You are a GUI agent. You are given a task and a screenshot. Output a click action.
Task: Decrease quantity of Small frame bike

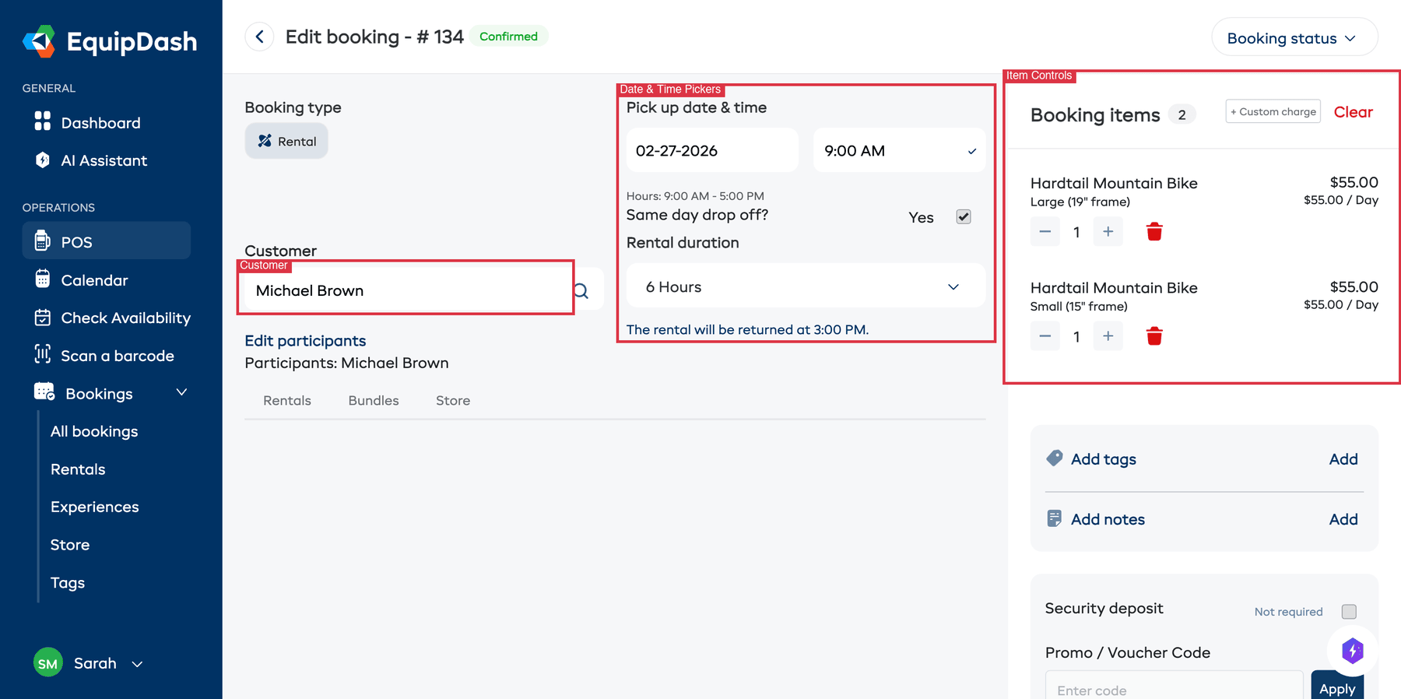pyautogui.click(x=1045, y=336)
